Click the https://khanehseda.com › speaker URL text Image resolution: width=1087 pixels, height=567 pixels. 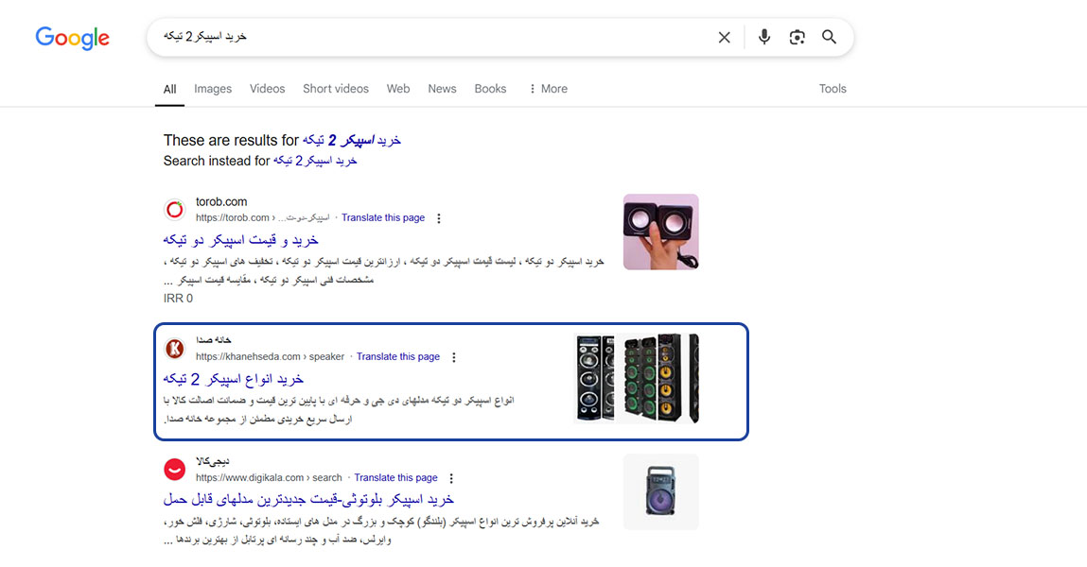click(x=270, y=356)
